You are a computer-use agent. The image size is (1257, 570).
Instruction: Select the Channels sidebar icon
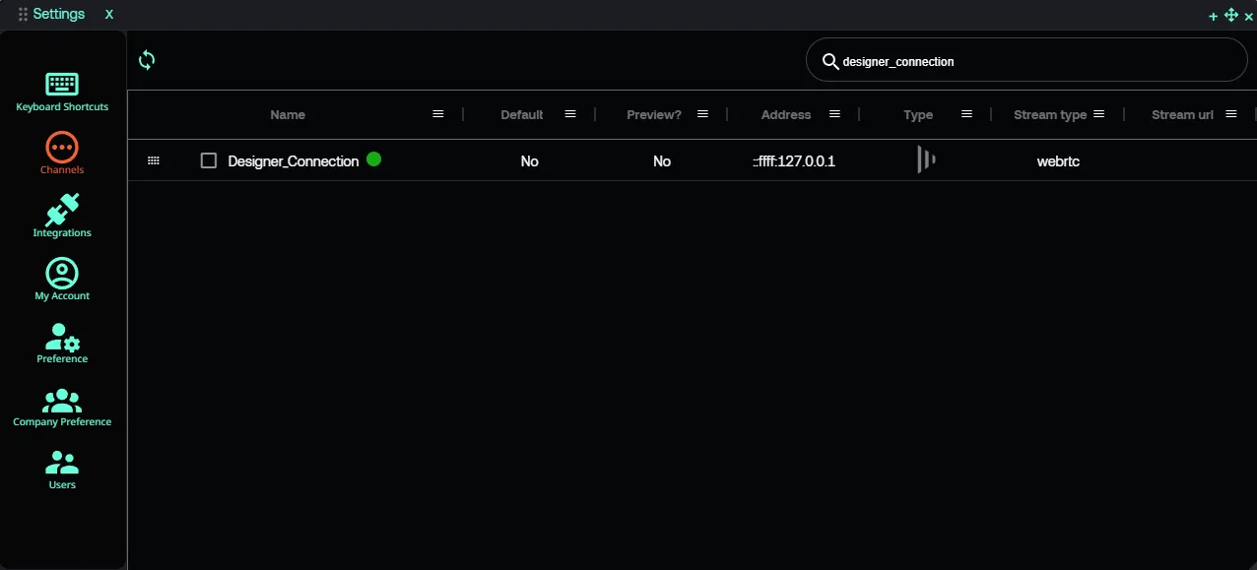(x=62, y=148)
